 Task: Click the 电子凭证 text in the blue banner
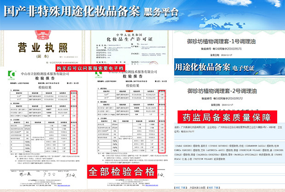pos(243,68)
